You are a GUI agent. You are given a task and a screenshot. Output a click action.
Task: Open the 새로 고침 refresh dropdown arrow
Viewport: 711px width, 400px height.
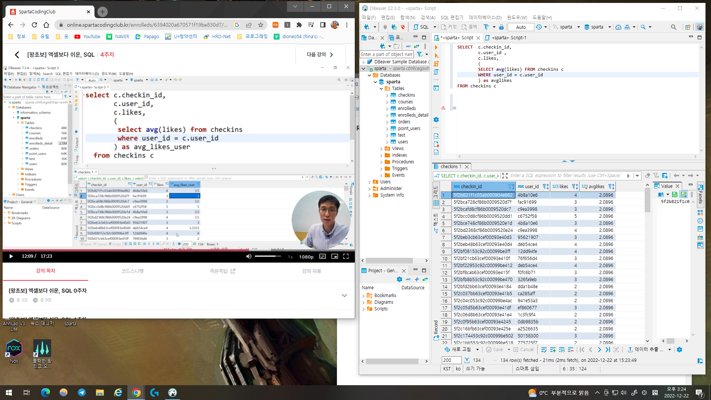coord(477,350)
